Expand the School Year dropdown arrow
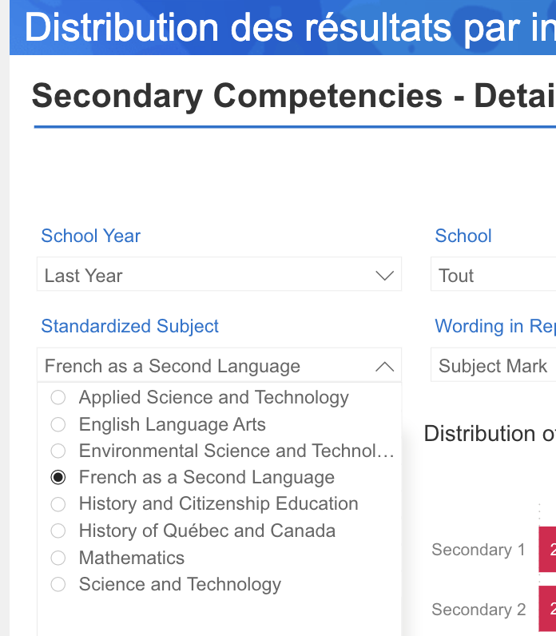 coord(384,276)
